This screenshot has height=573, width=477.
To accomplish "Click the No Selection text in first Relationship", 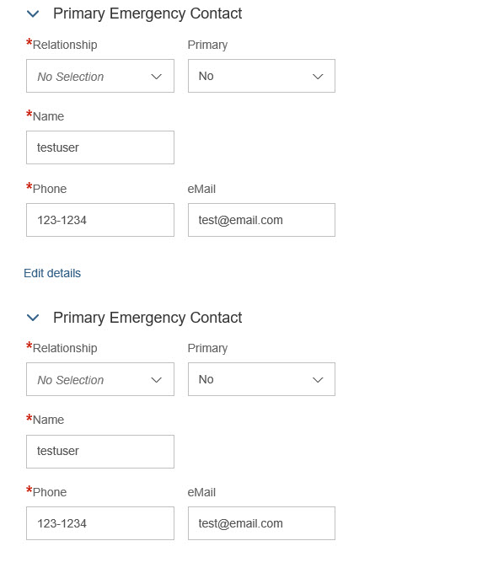I will (71, 77).
